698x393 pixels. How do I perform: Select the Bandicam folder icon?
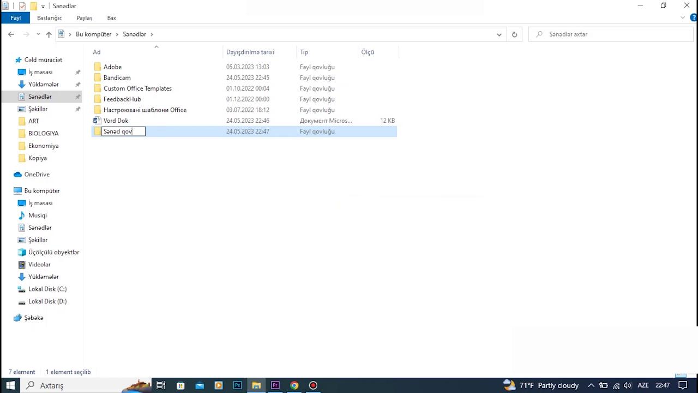98,78
